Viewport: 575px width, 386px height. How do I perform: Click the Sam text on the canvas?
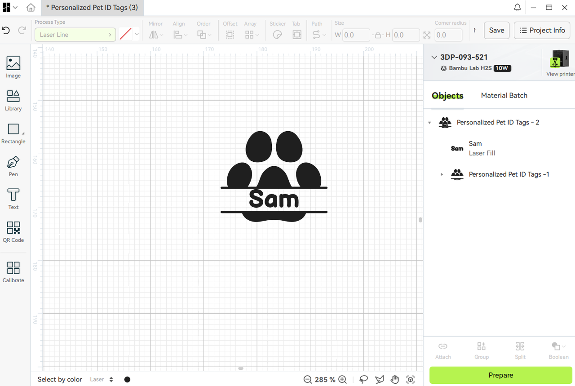coord(274,200)
